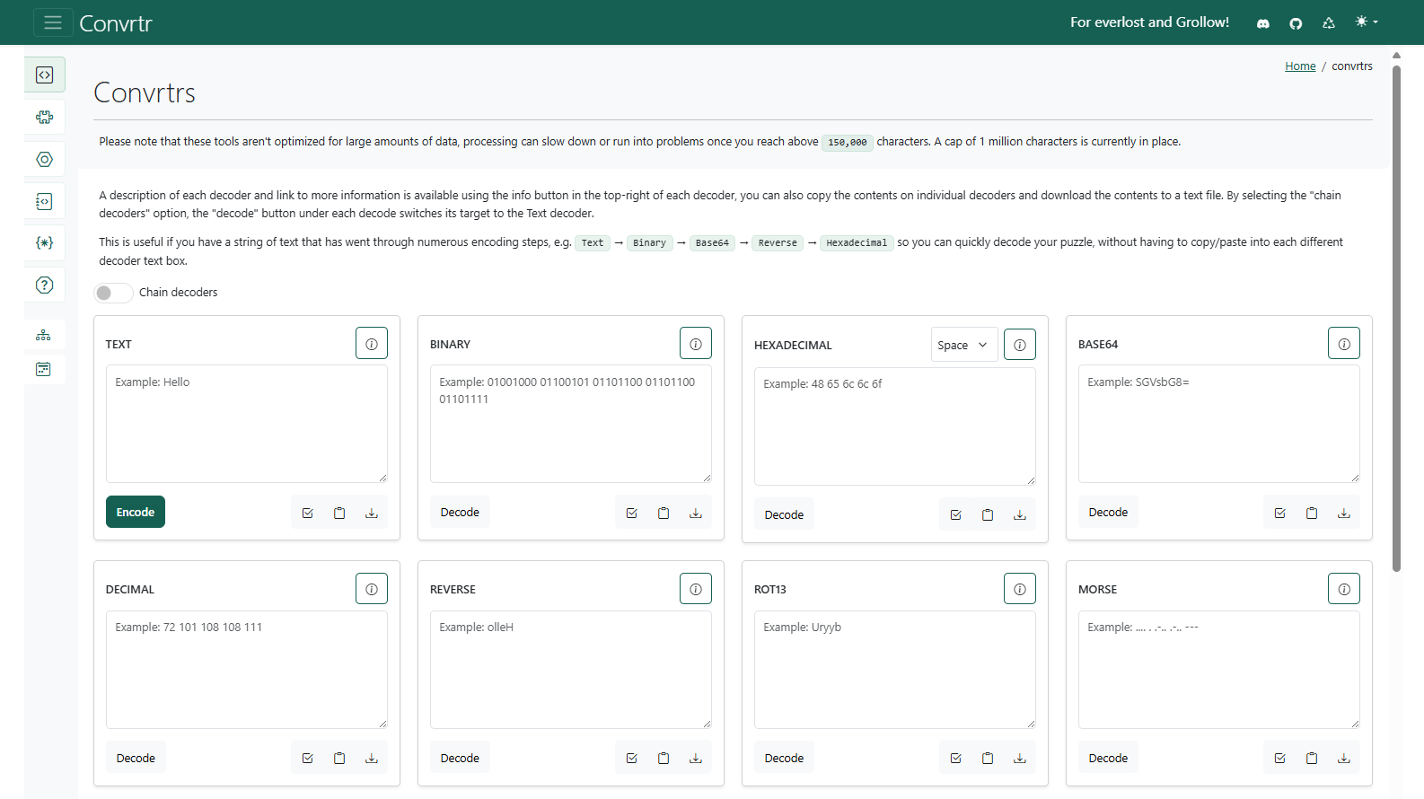1424x799 pixels.
Task: Open the GitHub link icon
Action: (1295, 23)
